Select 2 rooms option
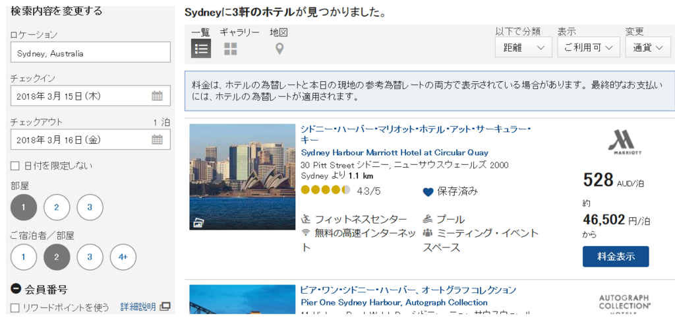This screenshot has height=324, width=675. pyautogui.click(x=57, y=207)
